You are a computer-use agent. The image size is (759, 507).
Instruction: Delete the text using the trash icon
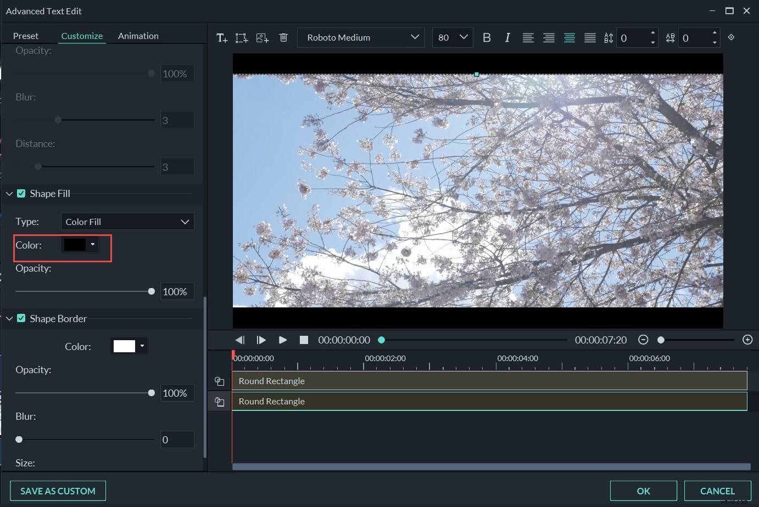pyautogui.click(x=283, y=37)
